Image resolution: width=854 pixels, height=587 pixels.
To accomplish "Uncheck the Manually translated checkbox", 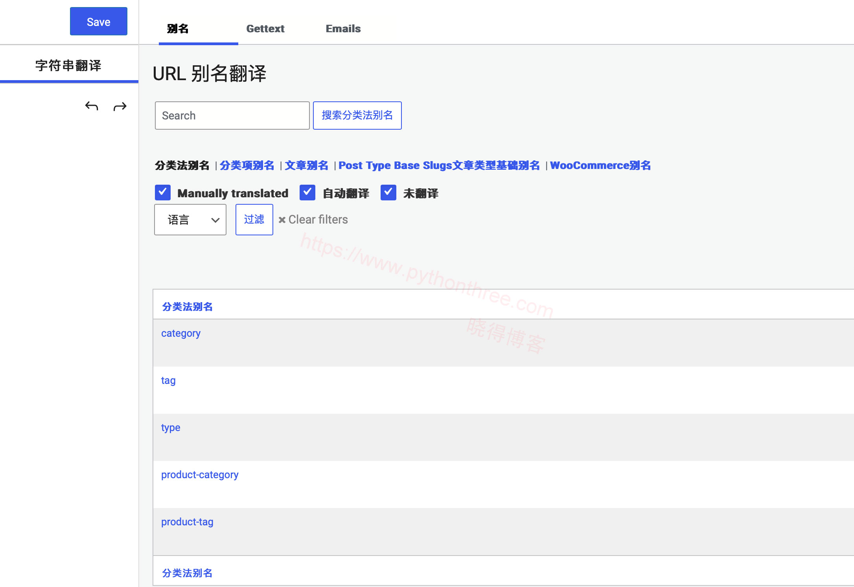I will pos(162,193).
